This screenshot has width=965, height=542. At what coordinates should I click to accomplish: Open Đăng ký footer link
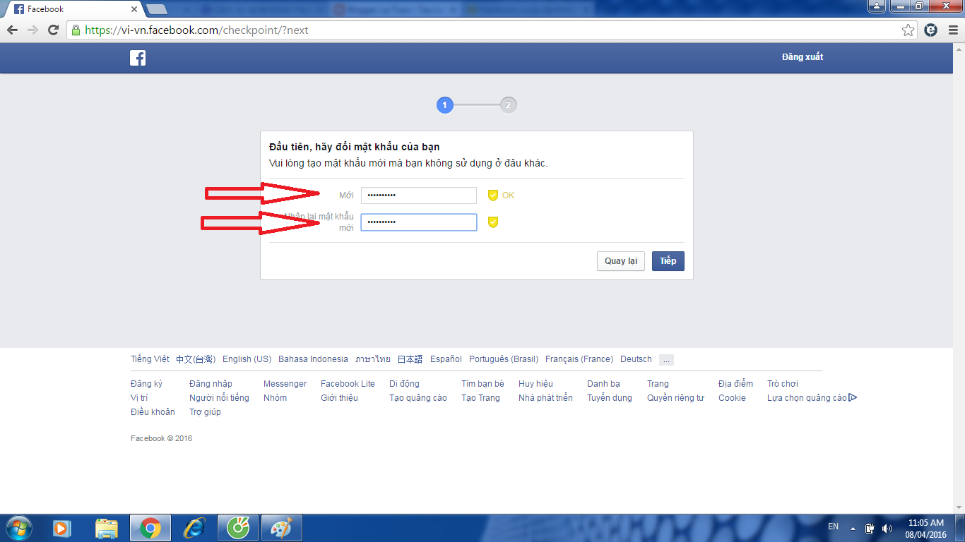[x=146, y=384]
